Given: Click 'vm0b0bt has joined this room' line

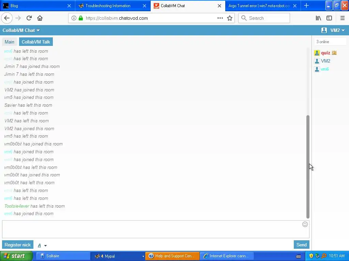Looking at the screenshot, I should pyautogui.click(x=33, y=144).
